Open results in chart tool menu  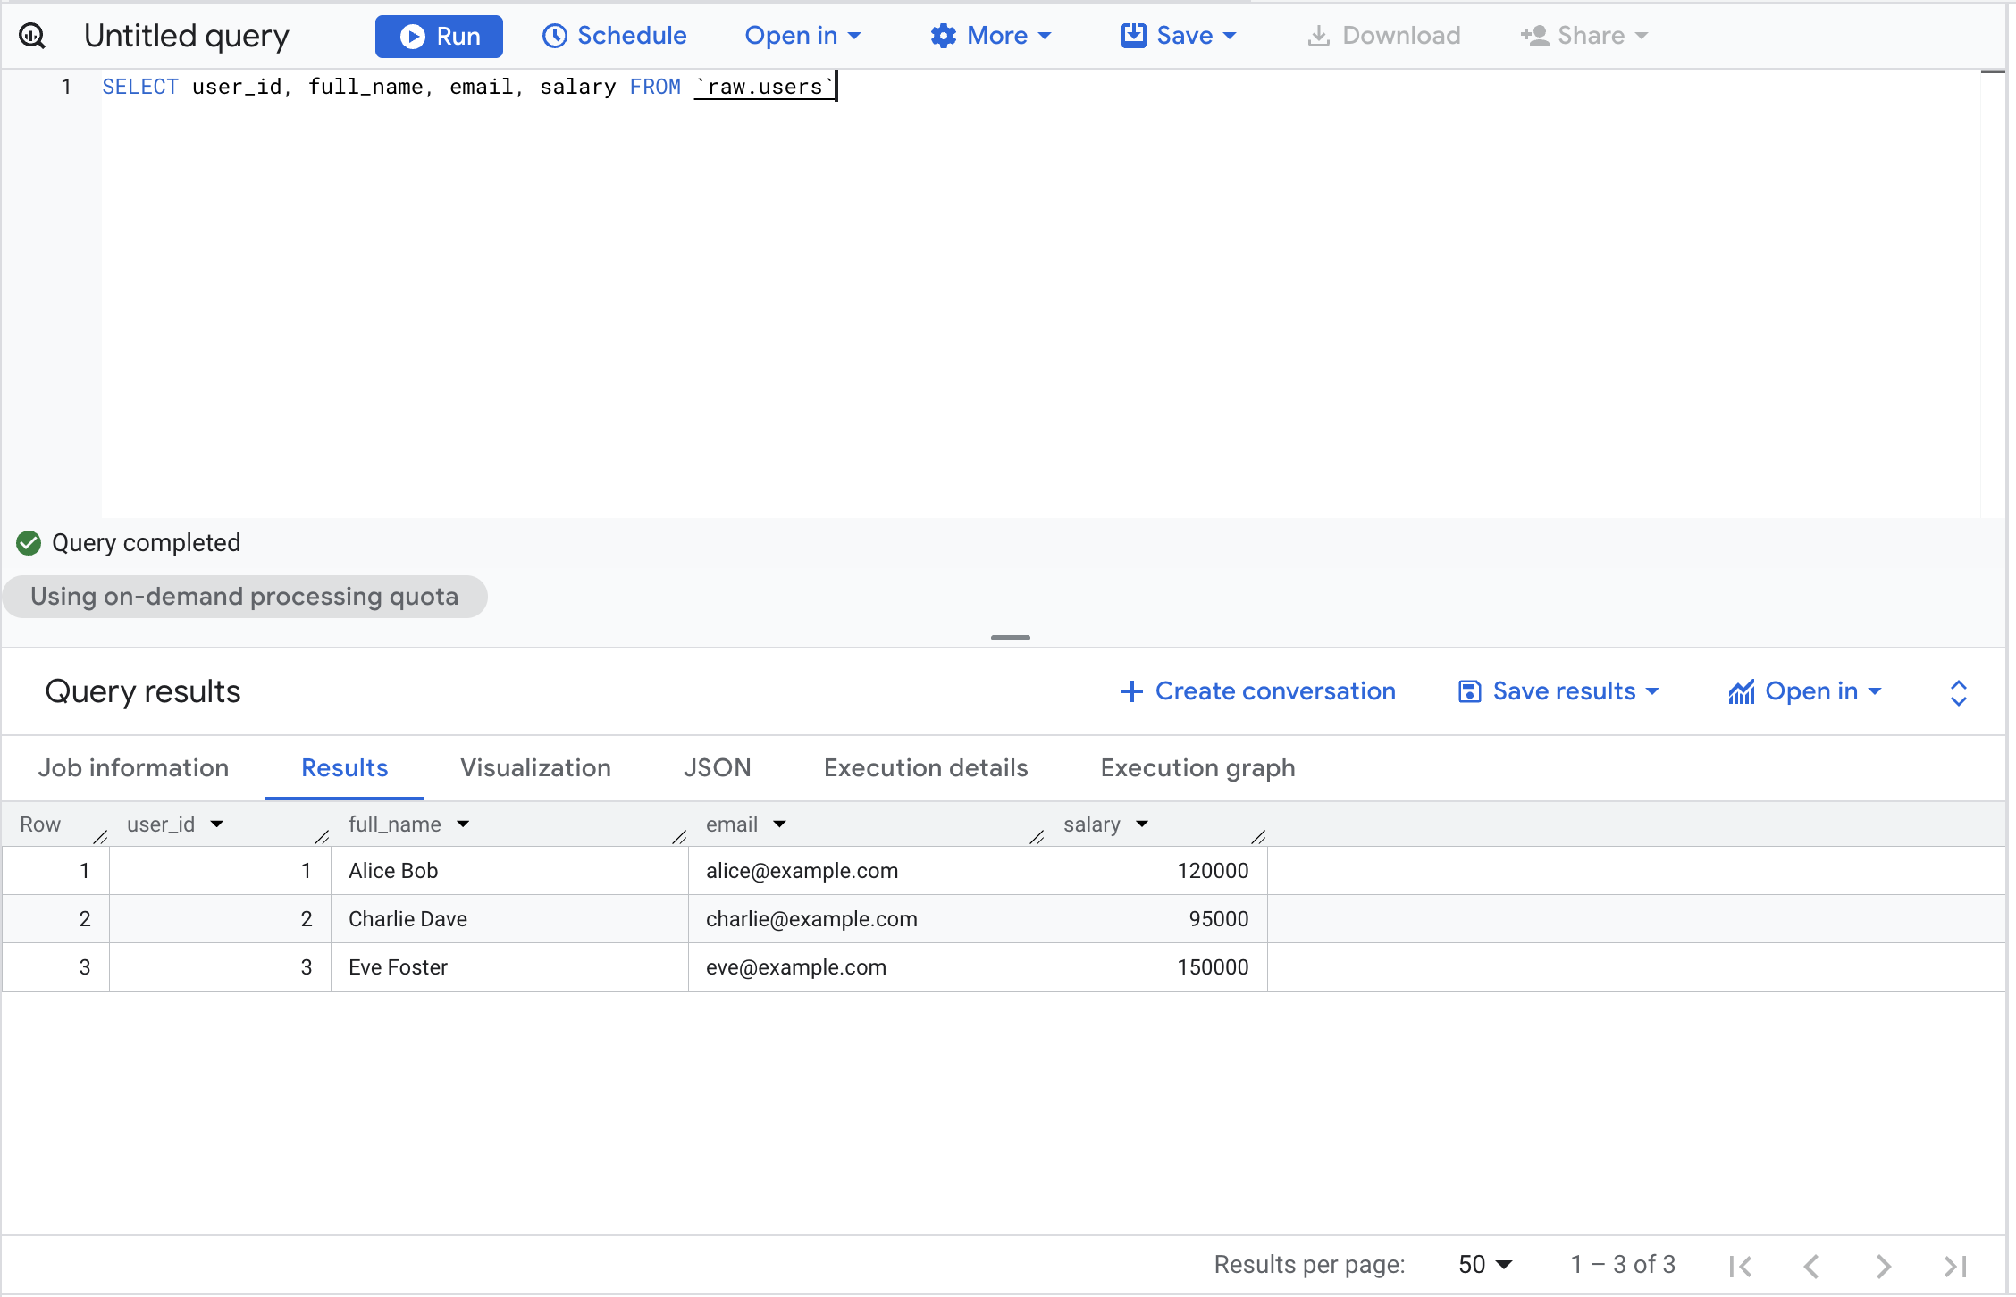(x=1805, y=691)
